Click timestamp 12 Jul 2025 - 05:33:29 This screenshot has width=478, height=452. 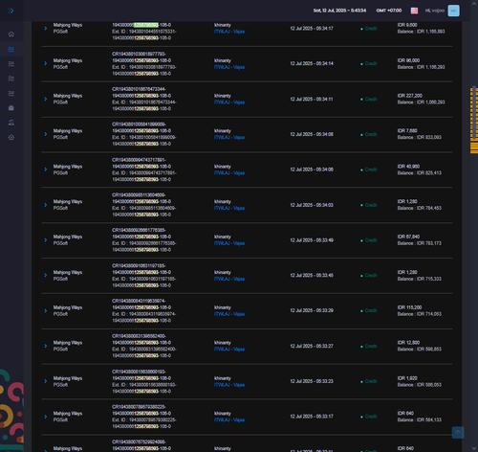click(312, 310)
